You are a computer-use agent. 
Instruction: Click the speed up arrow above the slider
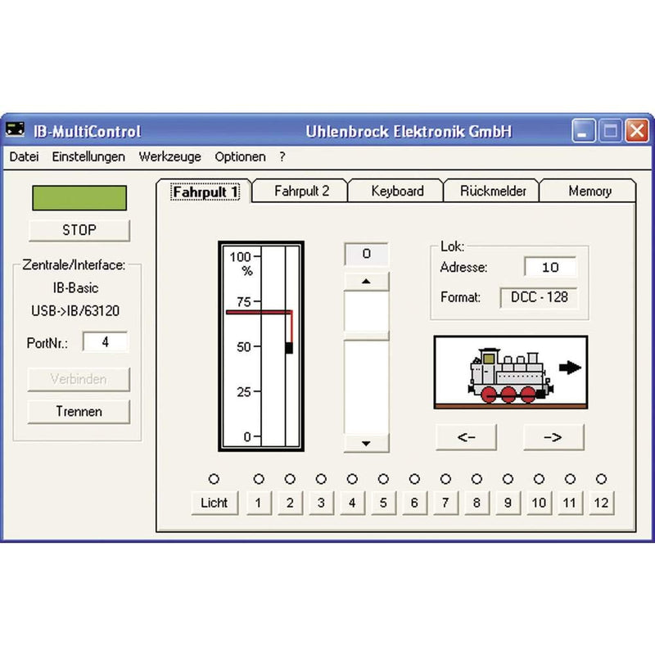pyautogui.click(x=366, y=282)
